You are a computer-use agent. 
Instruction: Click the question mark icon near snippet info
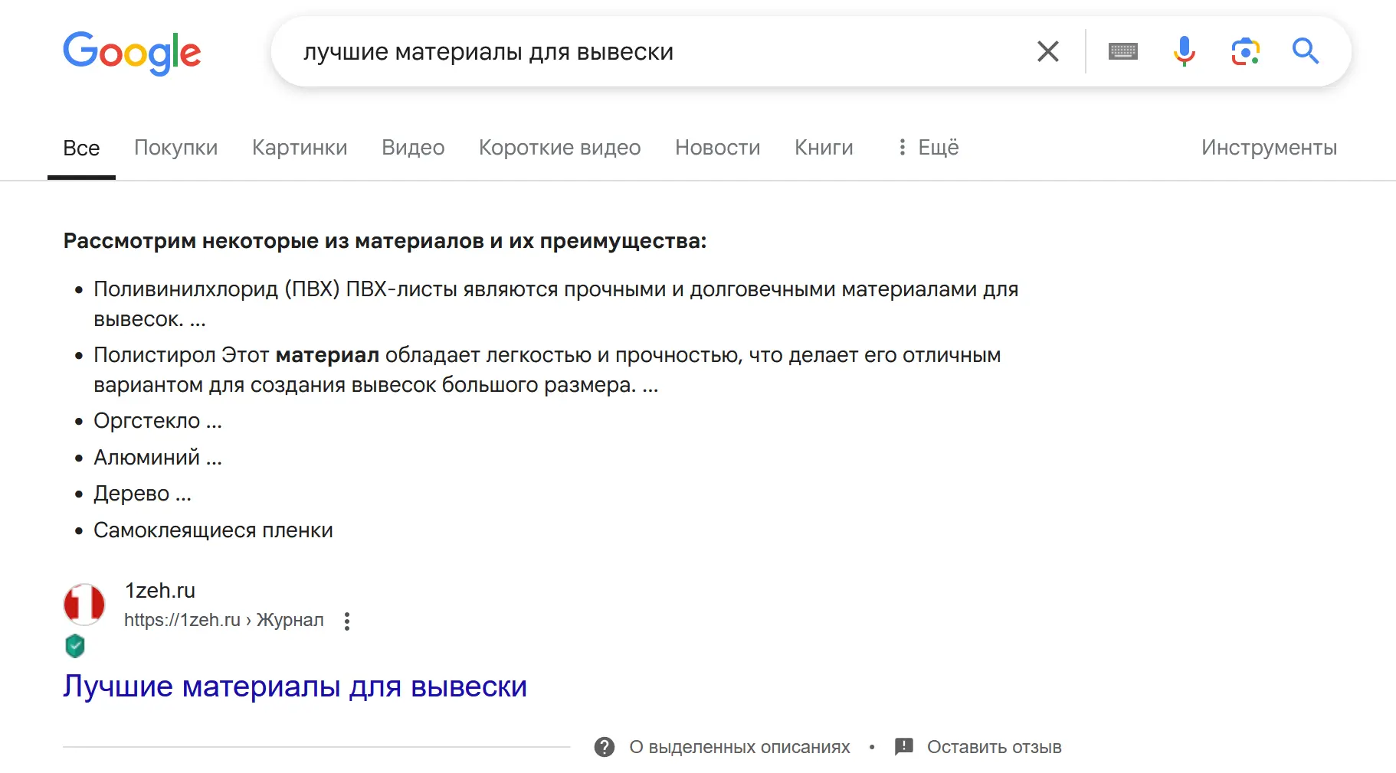(x=605, y=746)
